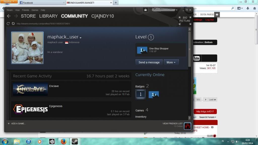The width and height of the screenshot is (258, 145).
Task: Send a message to maphack_user
Action: coord(149,62)
